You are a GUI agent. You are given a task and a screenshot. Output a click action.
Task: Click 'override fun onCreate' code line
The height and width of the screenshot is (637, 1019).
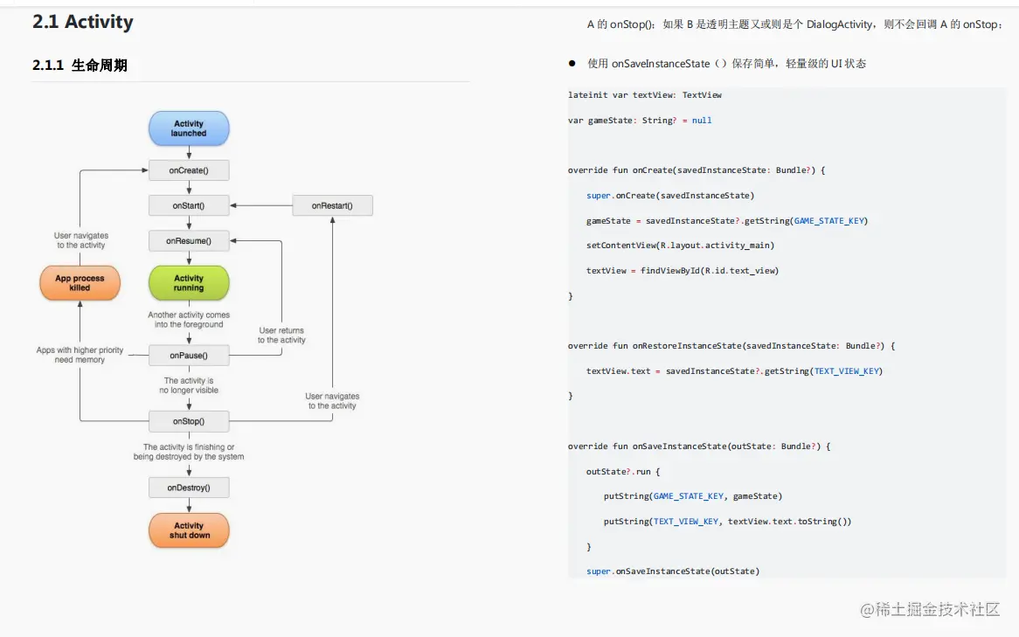[697, 170]
